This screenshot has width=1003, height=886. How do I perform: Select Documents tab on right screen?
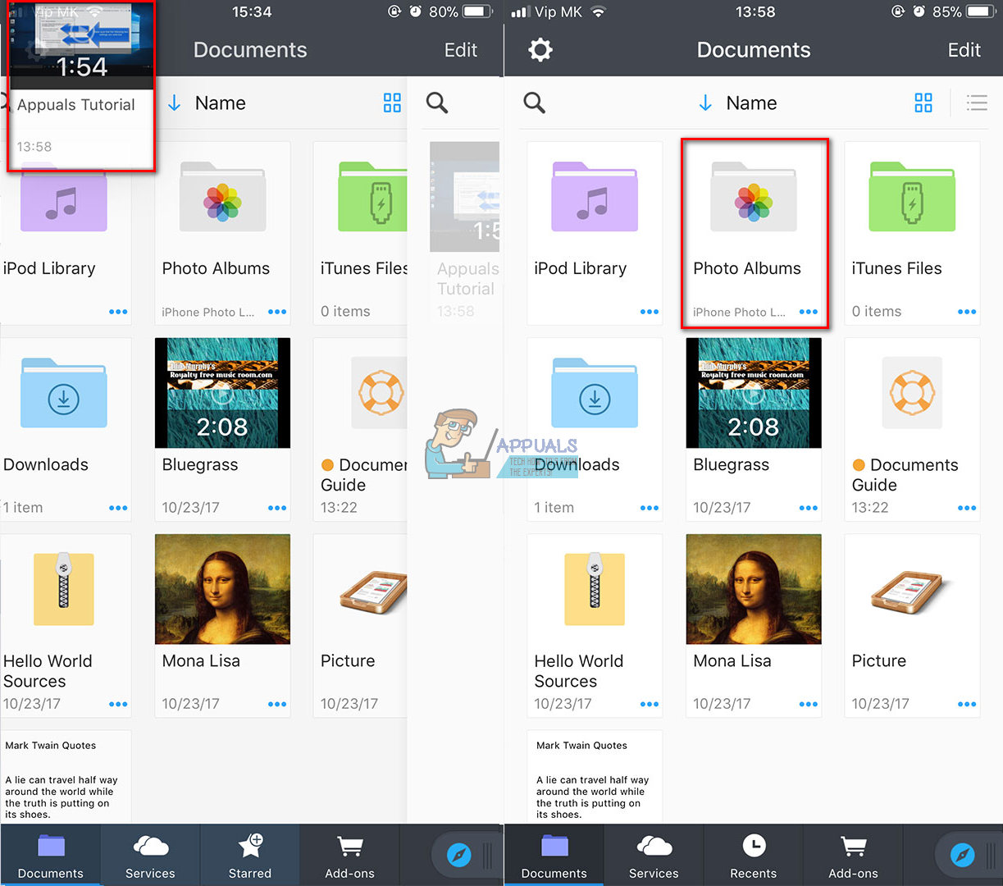point(554,855)
